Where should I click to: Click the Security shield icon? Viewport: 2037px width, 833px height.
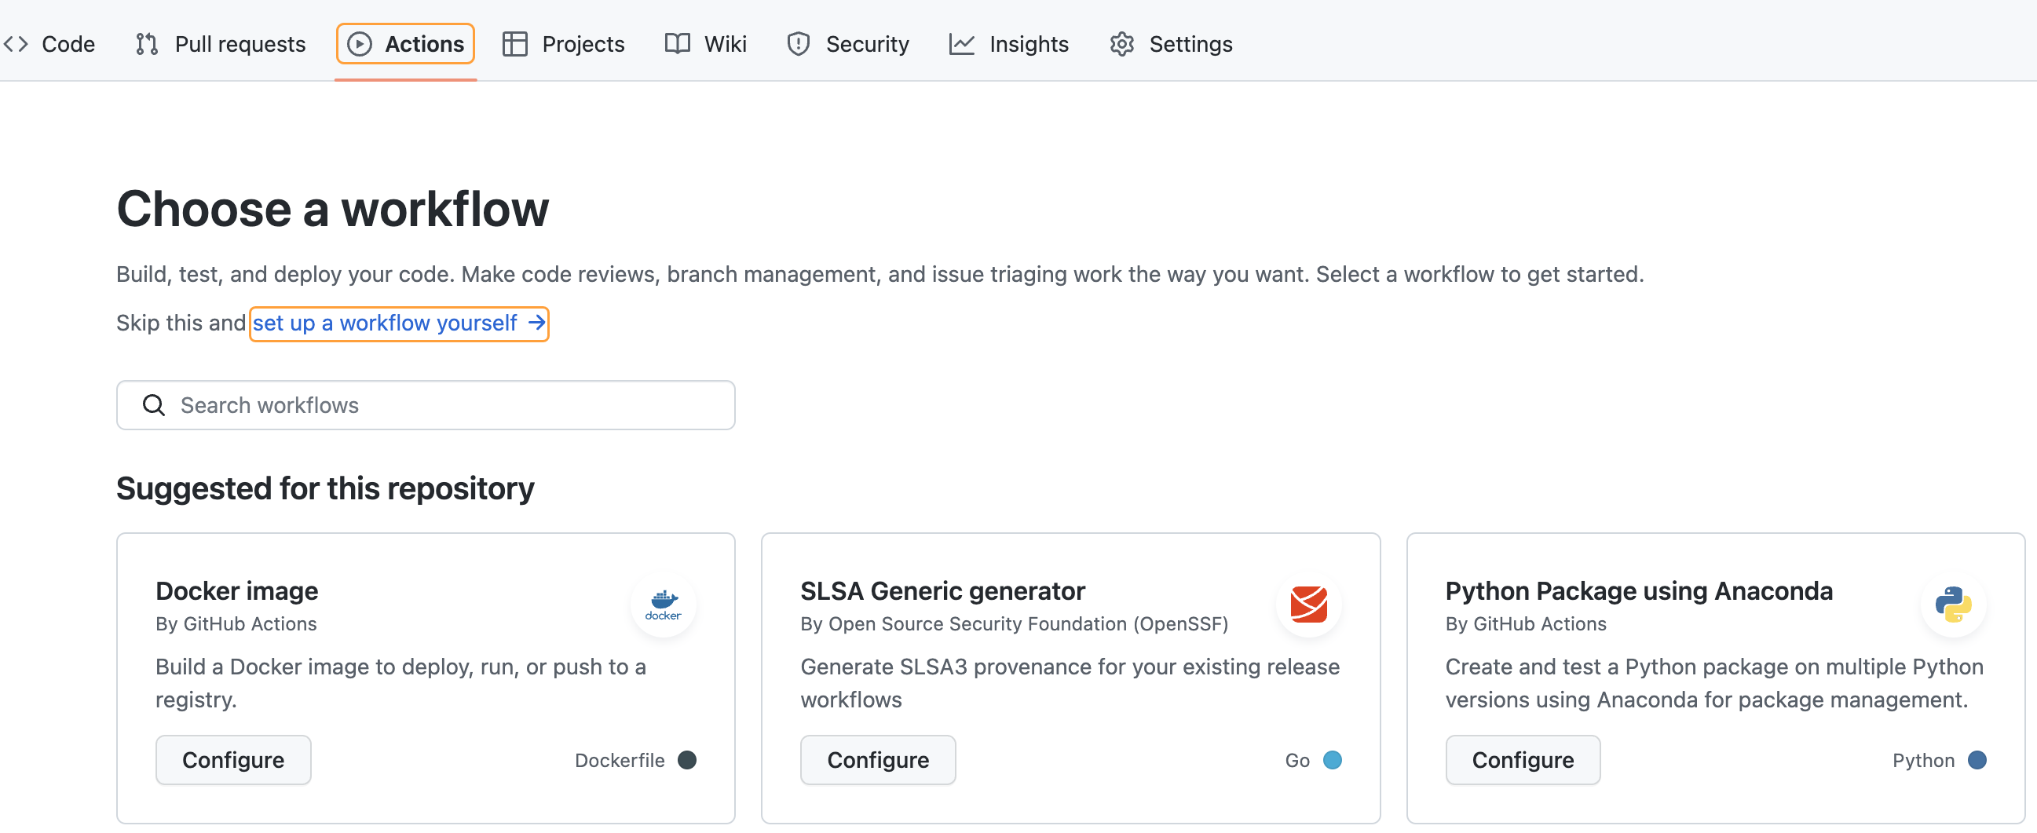(x=798, y=44)
